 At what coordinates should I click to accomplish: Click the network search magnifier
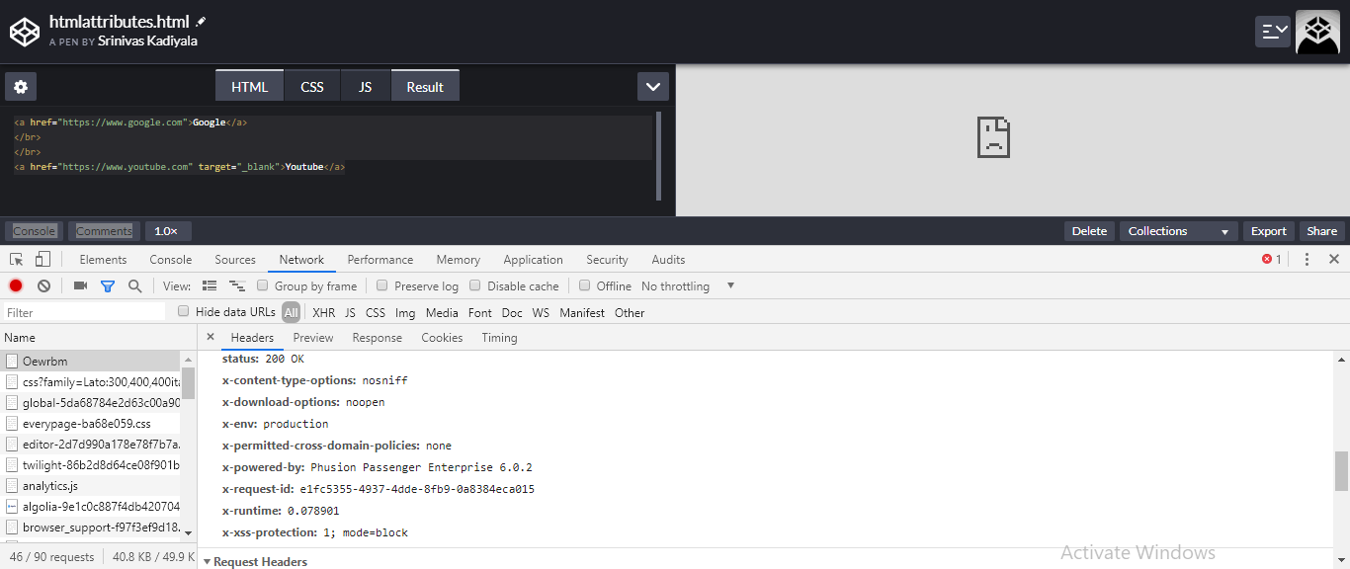[133, 285]
